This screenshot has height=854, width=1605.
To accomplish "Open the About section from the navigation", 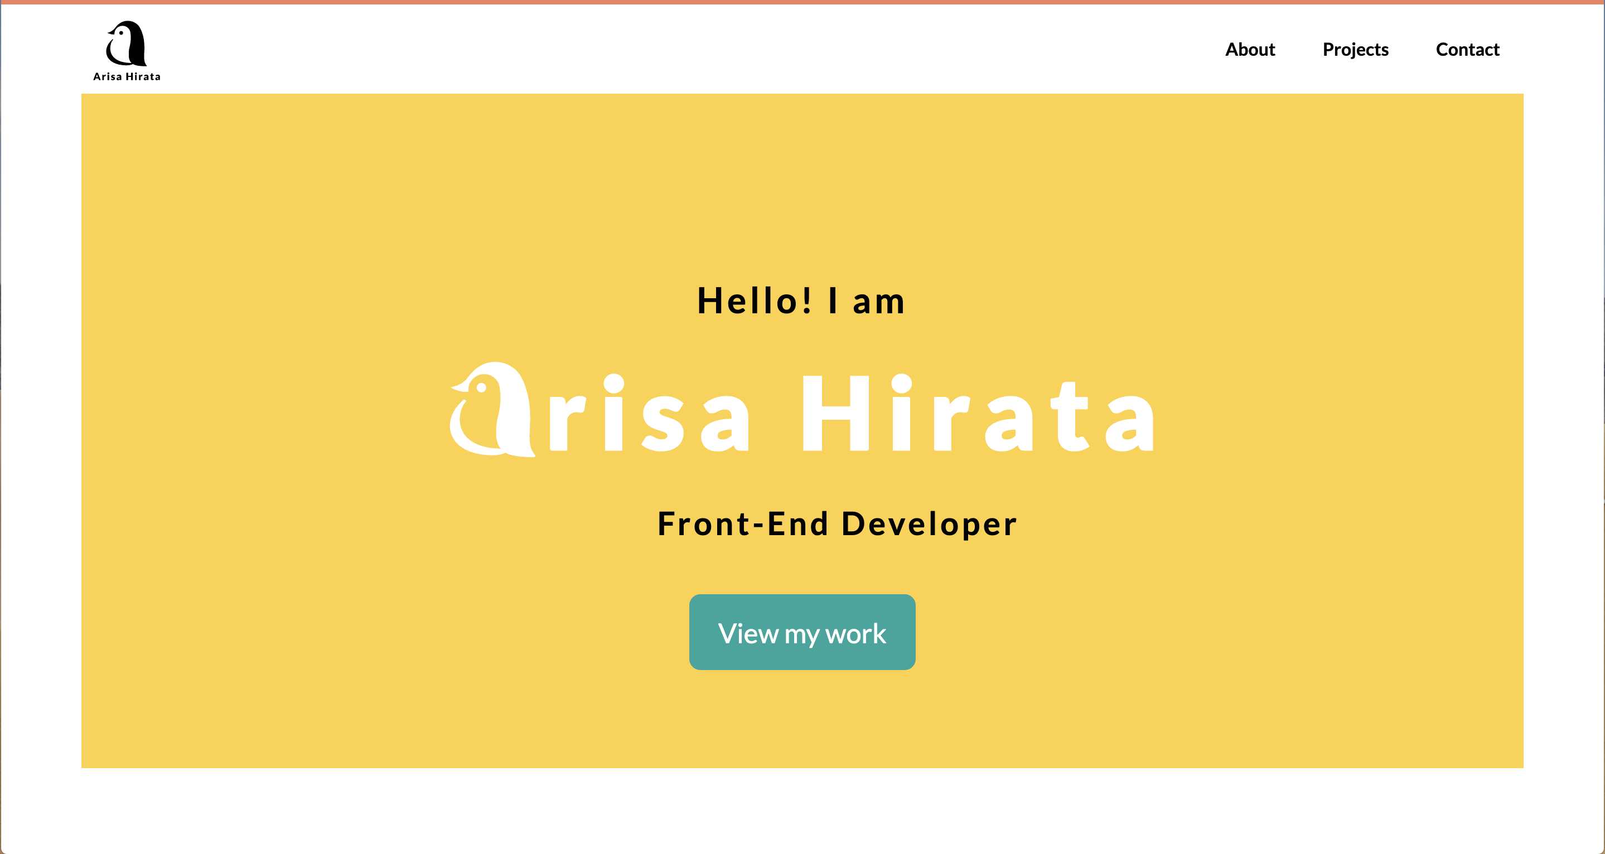I will [1250, 49].
